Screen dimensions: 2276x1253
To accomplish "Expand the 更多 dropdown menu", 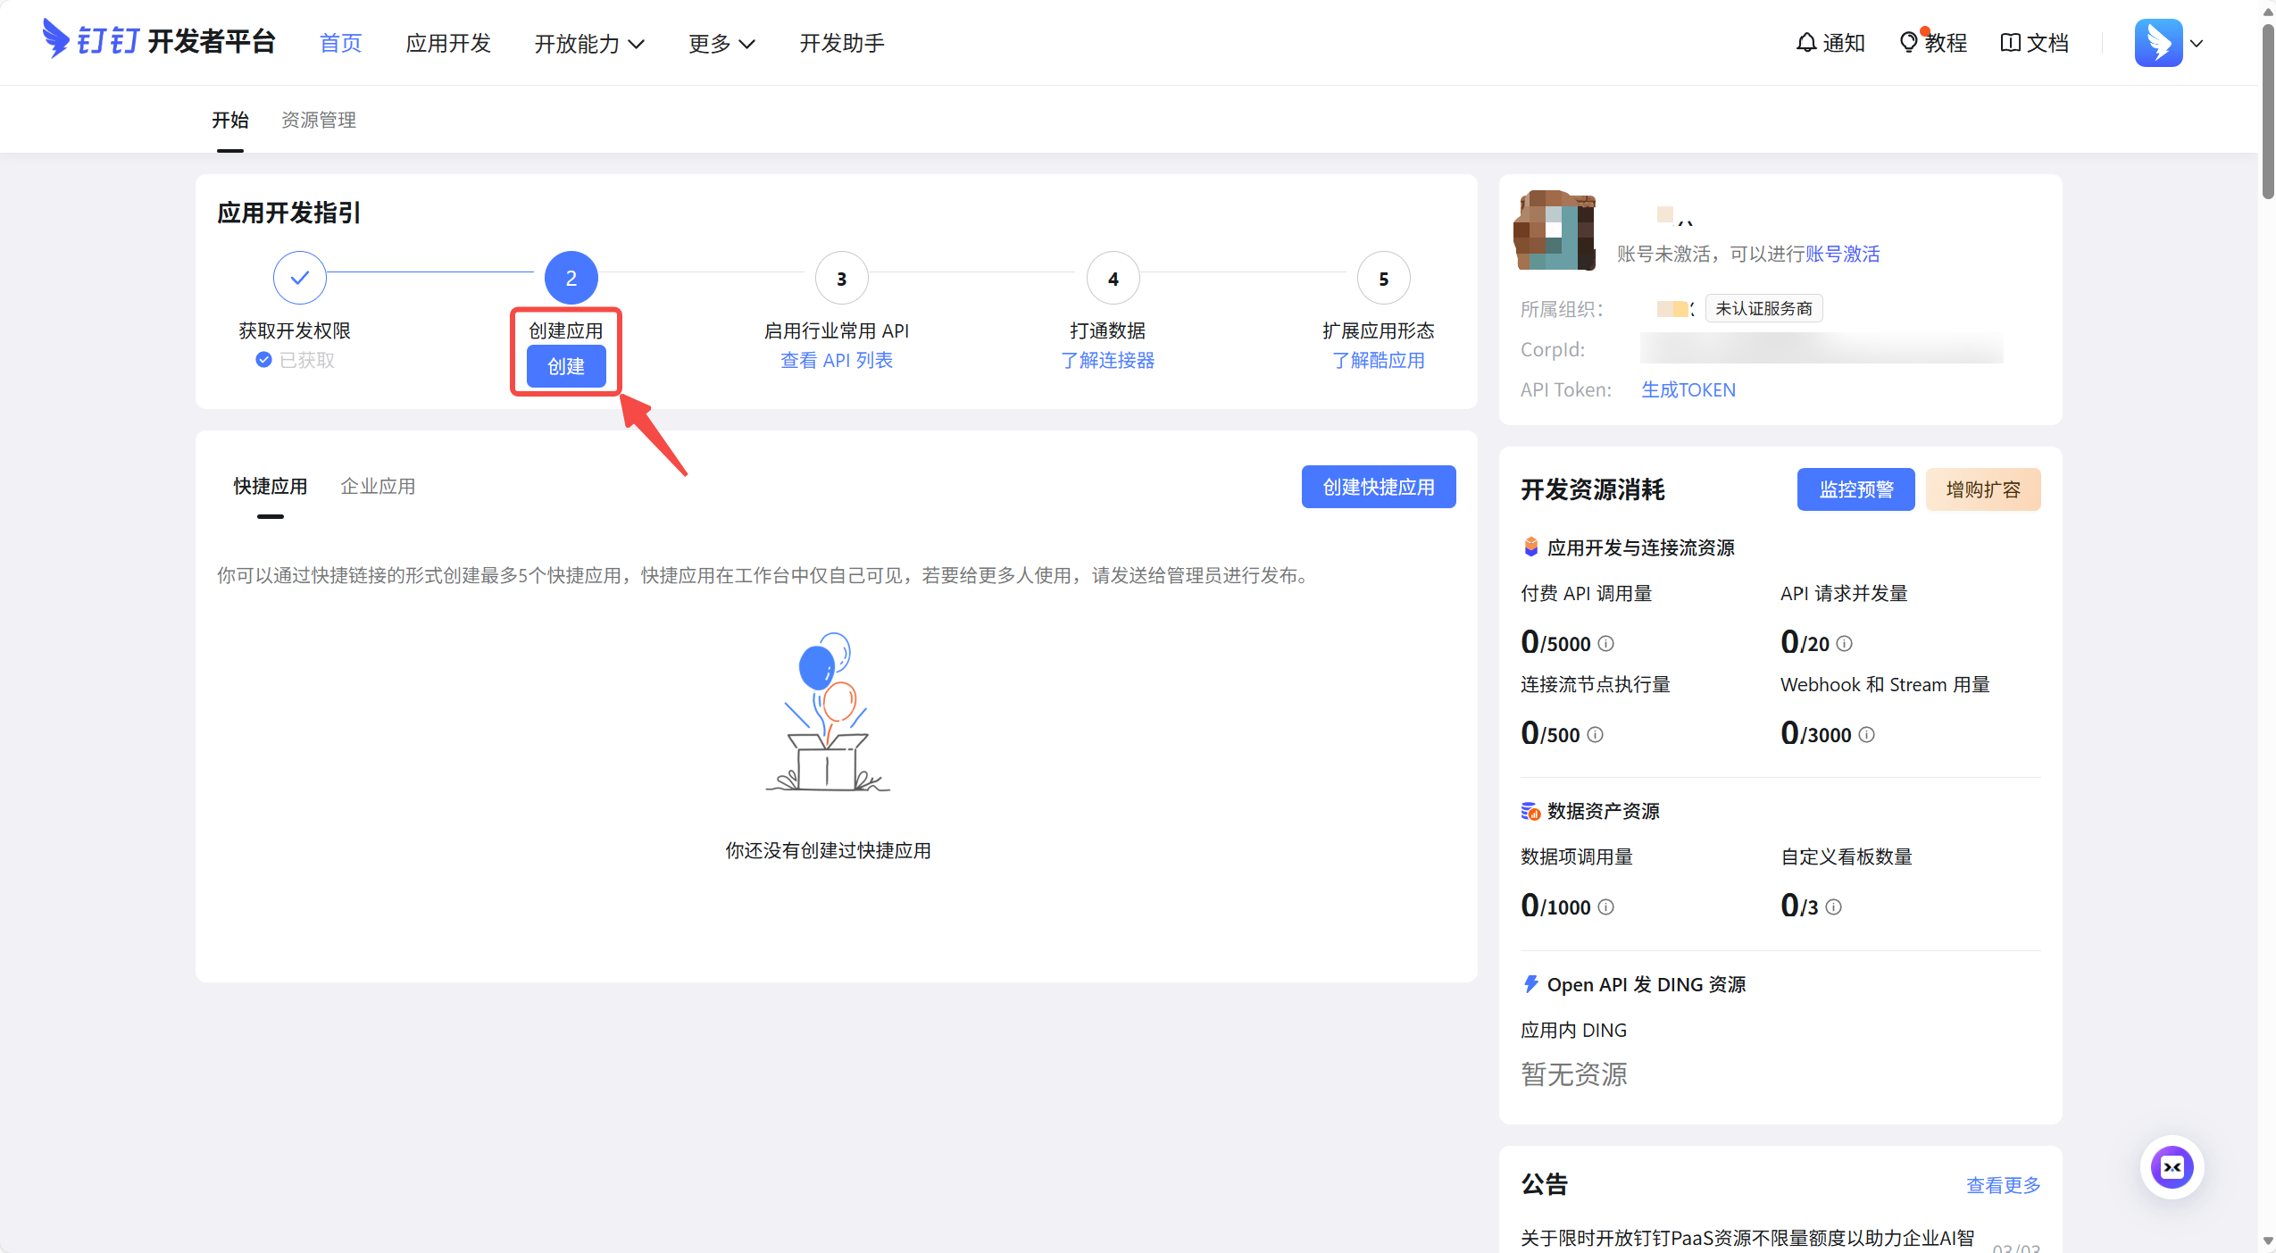I will tap(721, 43).
